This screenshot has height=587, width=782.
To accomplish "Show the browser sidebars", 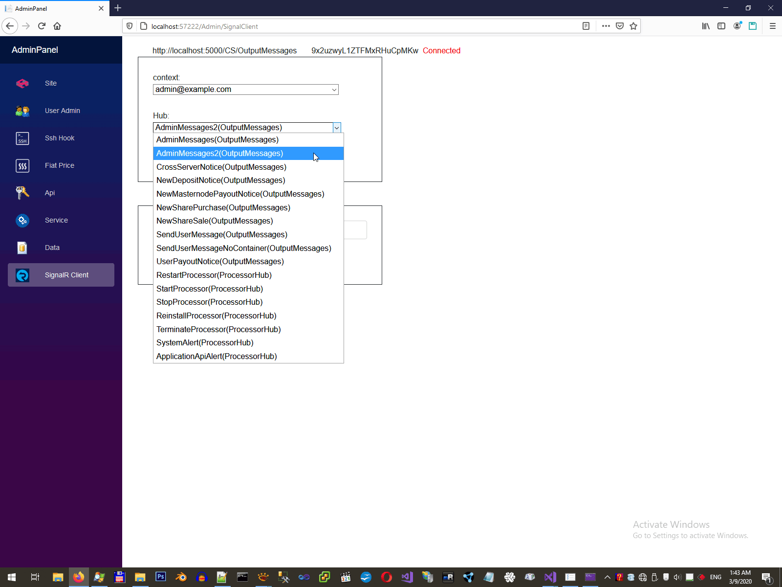I will 721,26.
